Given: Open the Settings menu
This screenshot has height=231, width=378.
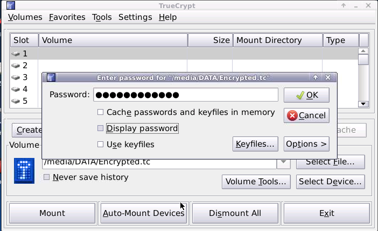Looking at the screenshot, I should click(x=135, y=17).
